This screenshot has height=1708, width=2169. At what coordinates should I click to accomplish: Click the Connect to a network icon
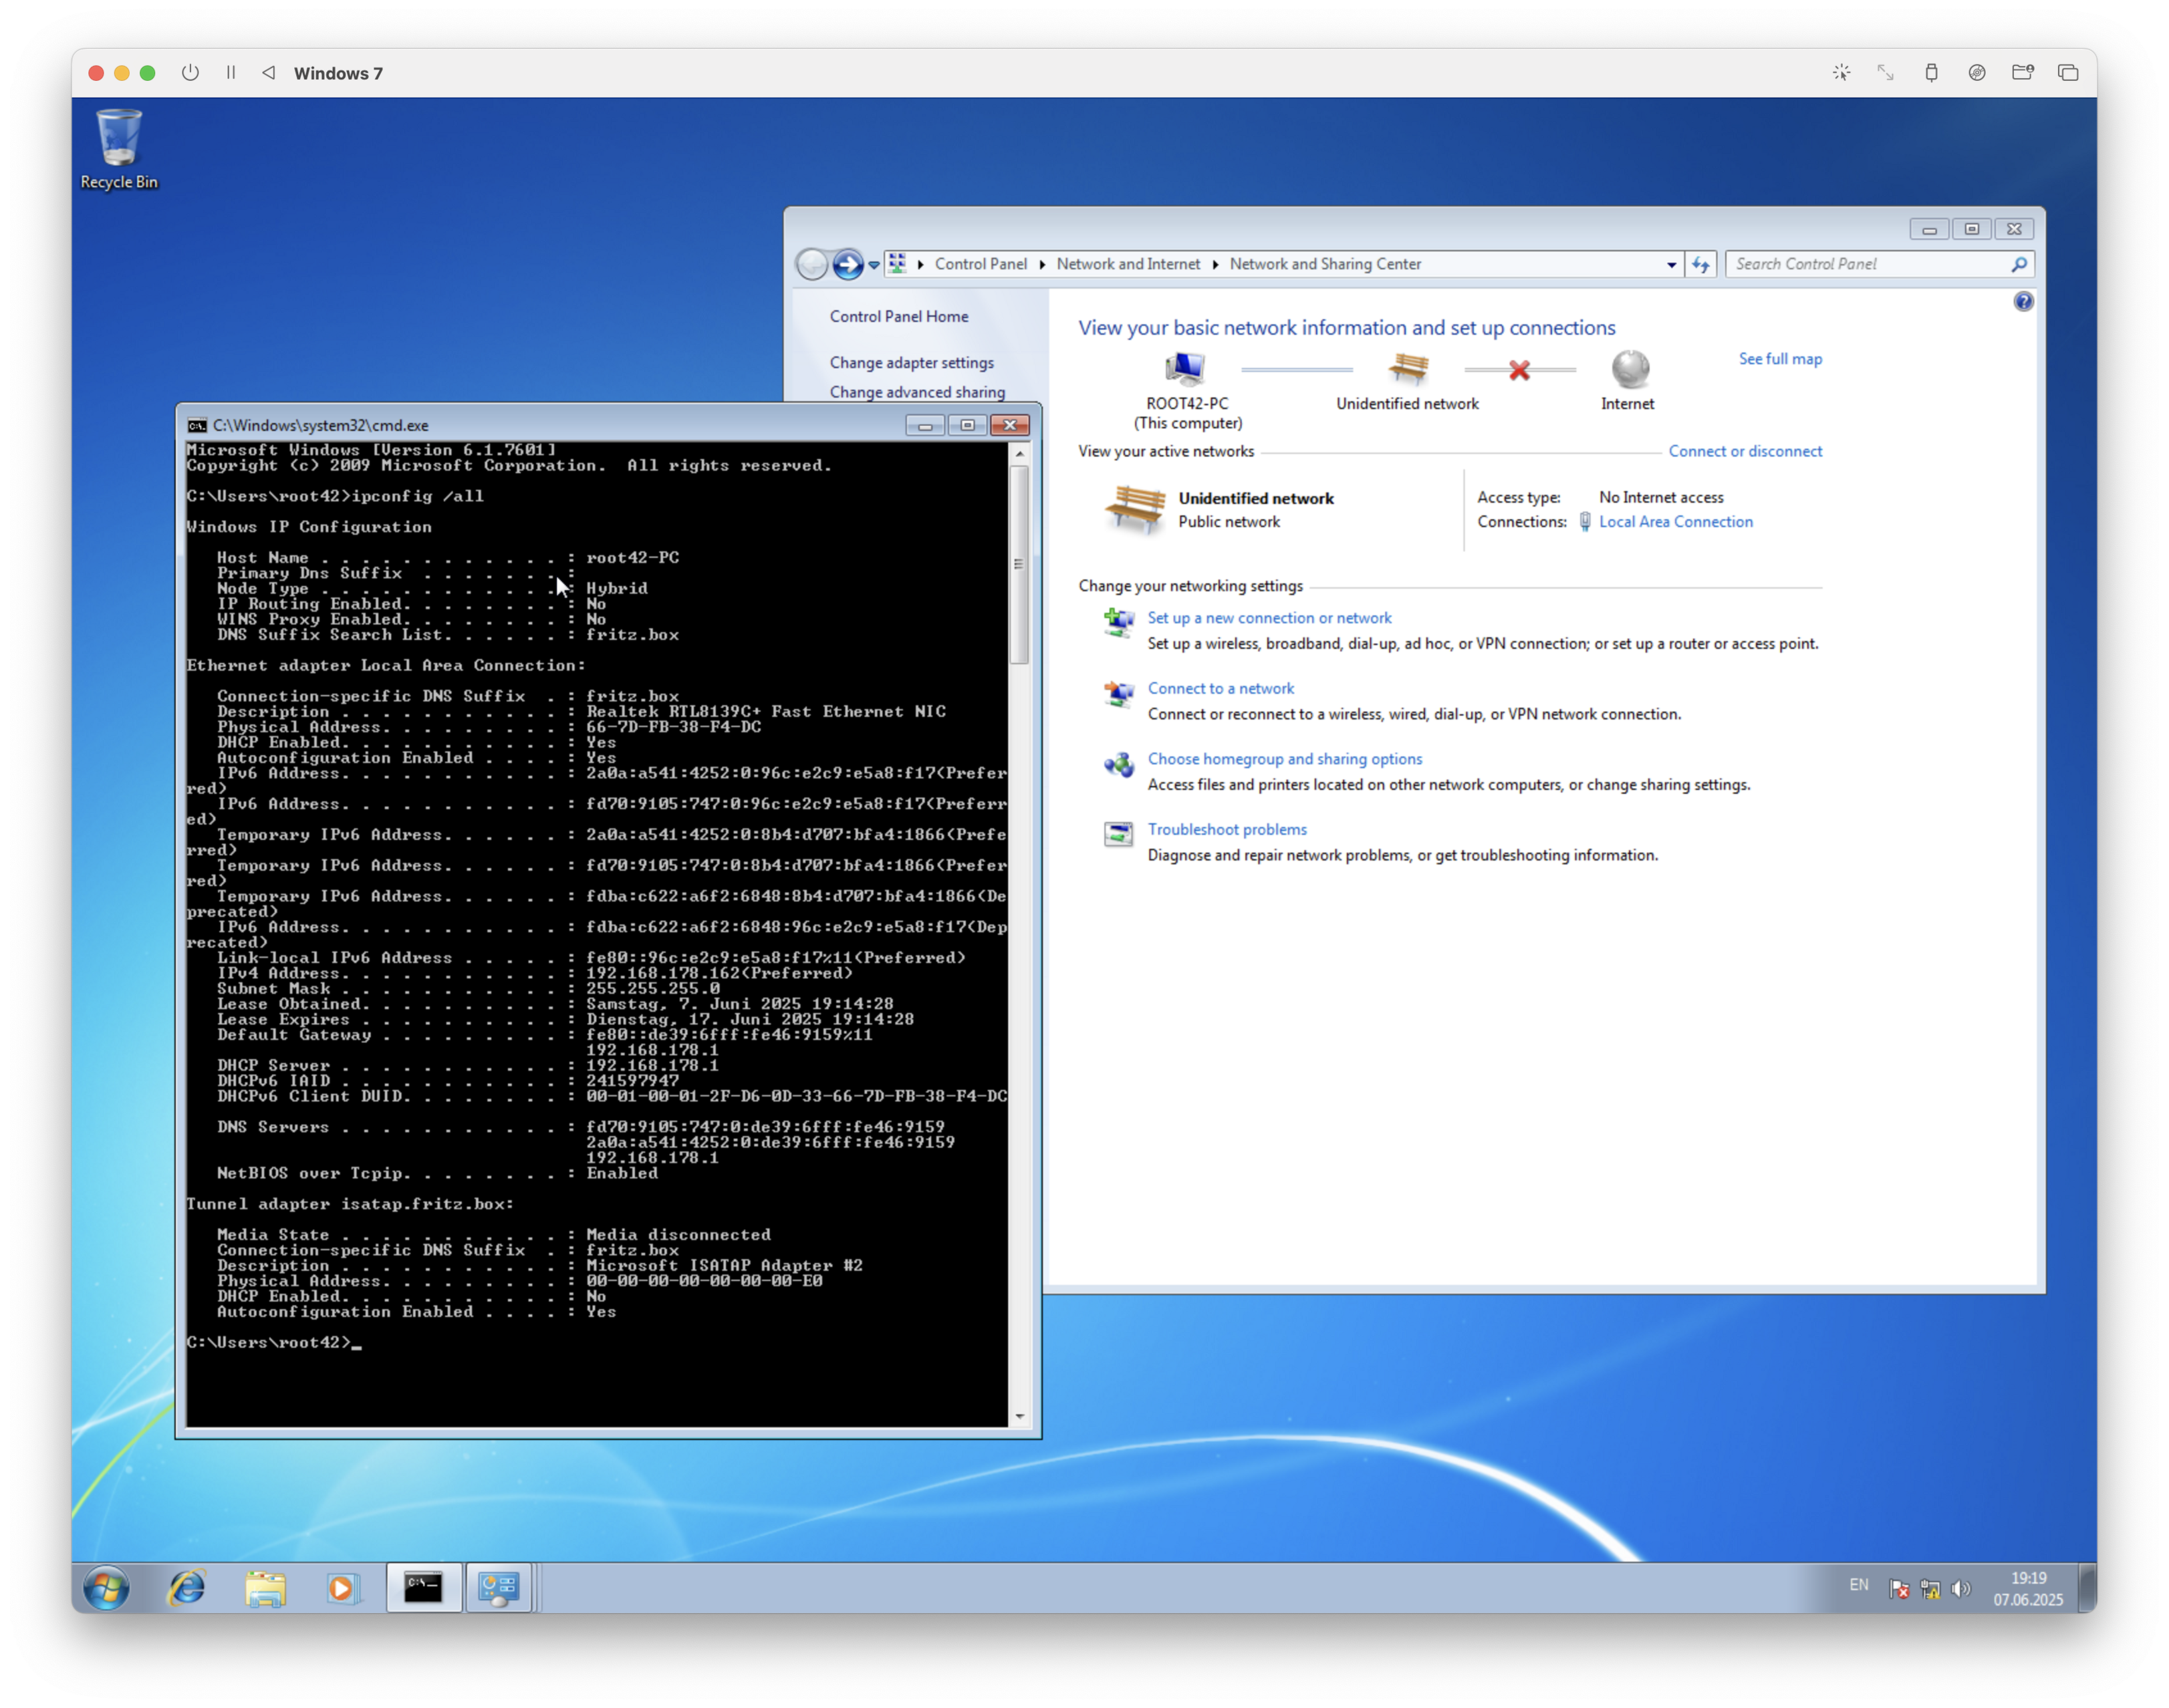1118,694
